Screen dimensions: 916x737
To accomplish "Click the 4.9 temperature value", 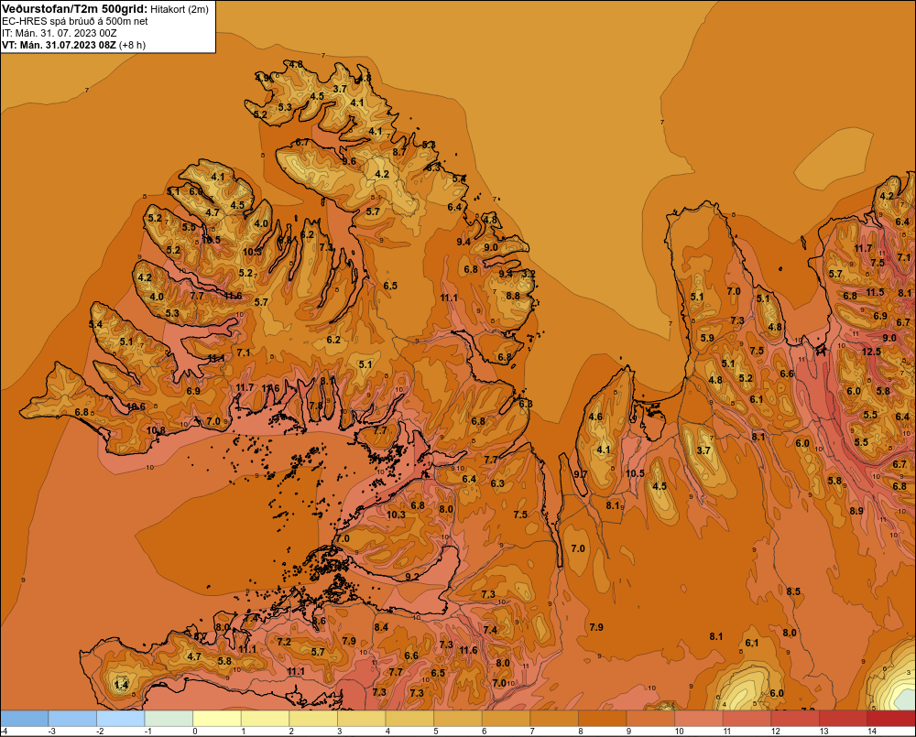I will (x=263, y=78).
